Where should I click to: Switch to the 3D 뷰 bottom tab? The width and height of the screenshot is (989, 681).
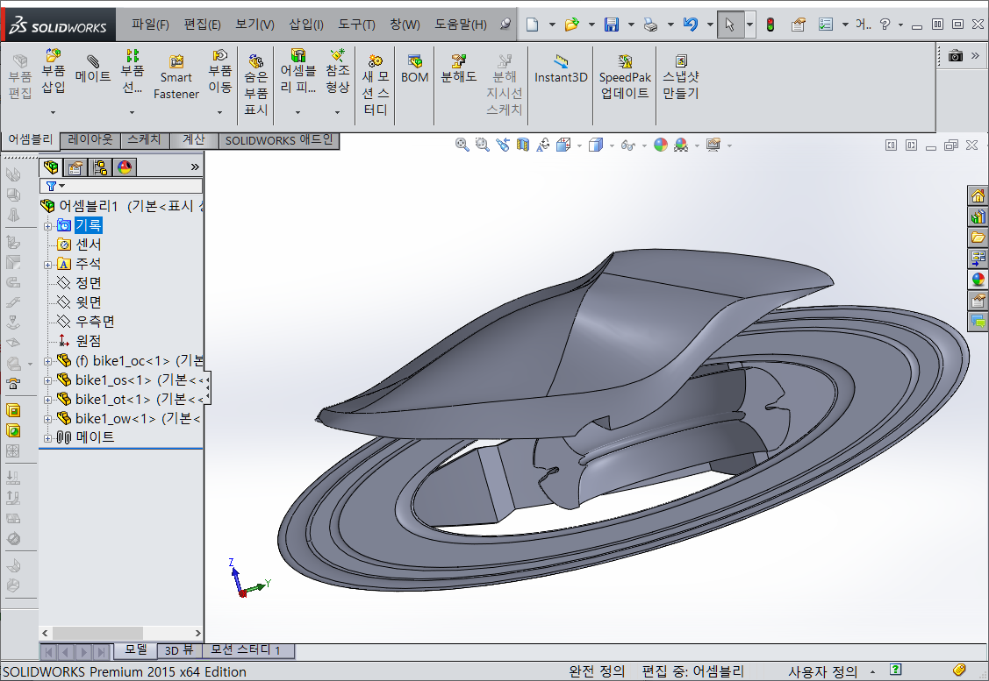[x=179, y=650]
